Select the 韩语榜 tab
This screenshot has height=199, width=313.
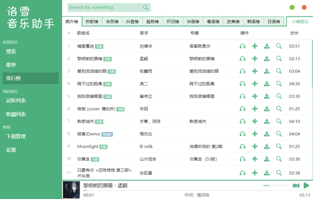pos(254,21)
